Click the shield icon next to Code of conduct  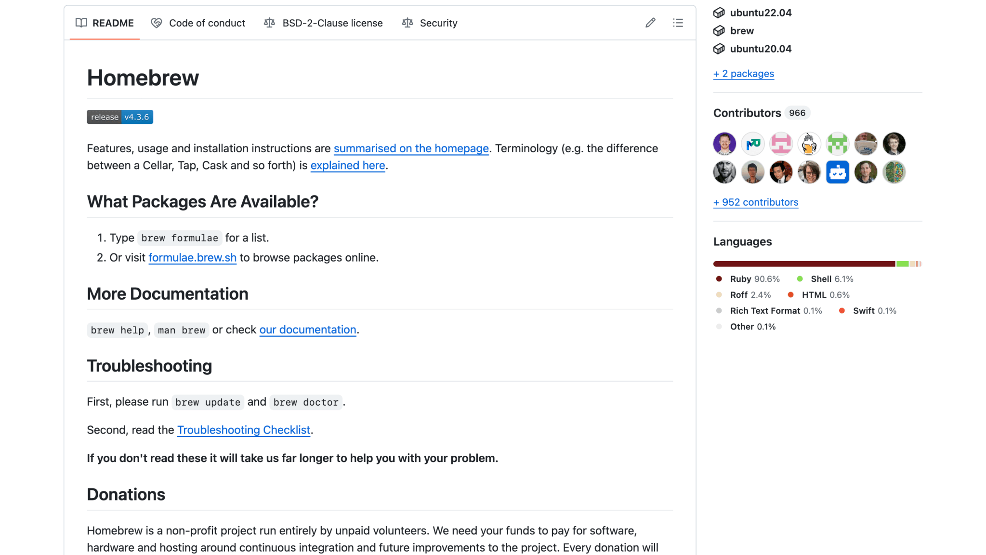(156, 23)
